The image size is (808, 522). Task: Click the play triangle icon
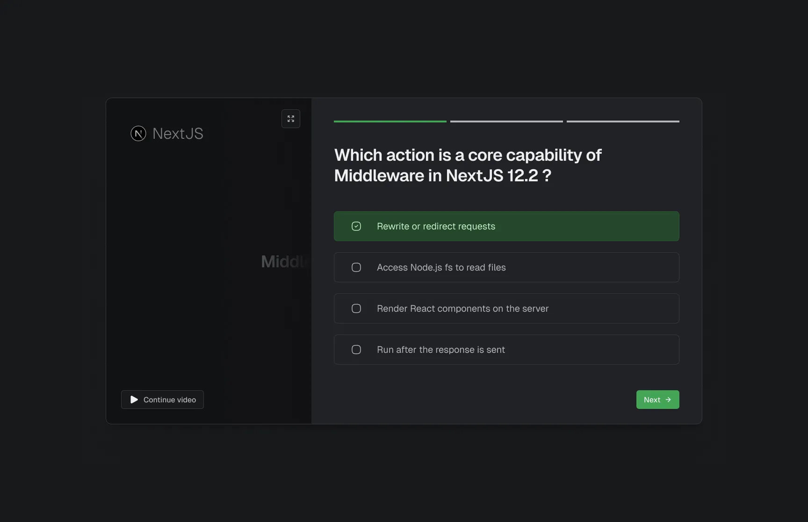coord(134,400)
